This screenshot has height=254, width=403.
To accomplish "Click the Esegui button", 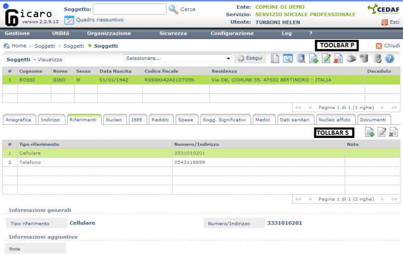I will click(x=250, y=58).
